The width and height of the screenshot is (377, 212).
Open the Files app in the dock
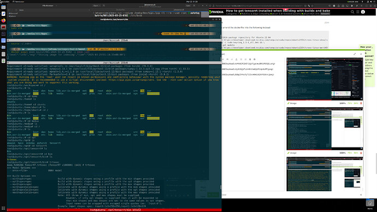[x=3, y=7]
